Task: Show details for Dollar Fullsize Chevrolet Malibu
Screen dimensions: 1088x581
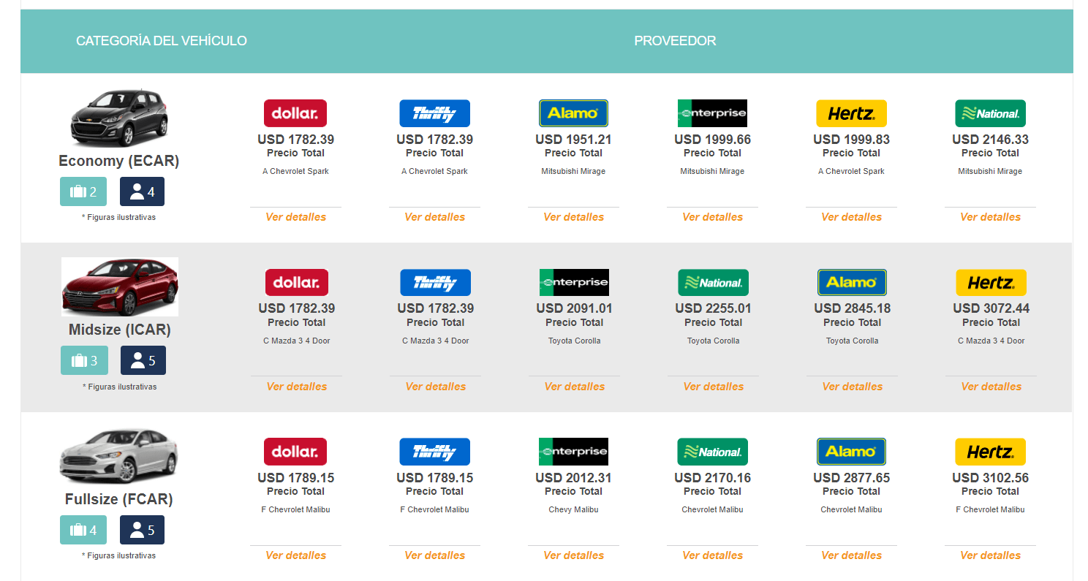Action: (296, 555)
